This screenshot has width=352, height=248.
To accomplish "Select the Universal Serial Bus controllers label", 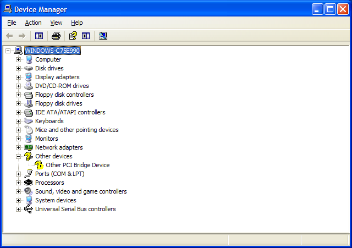I will point(75,209).
